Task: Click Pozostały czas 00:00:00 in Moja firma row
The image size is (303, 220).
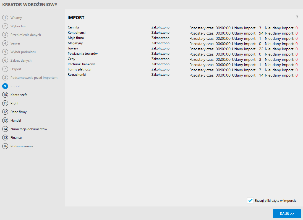Action: [210, 39]
